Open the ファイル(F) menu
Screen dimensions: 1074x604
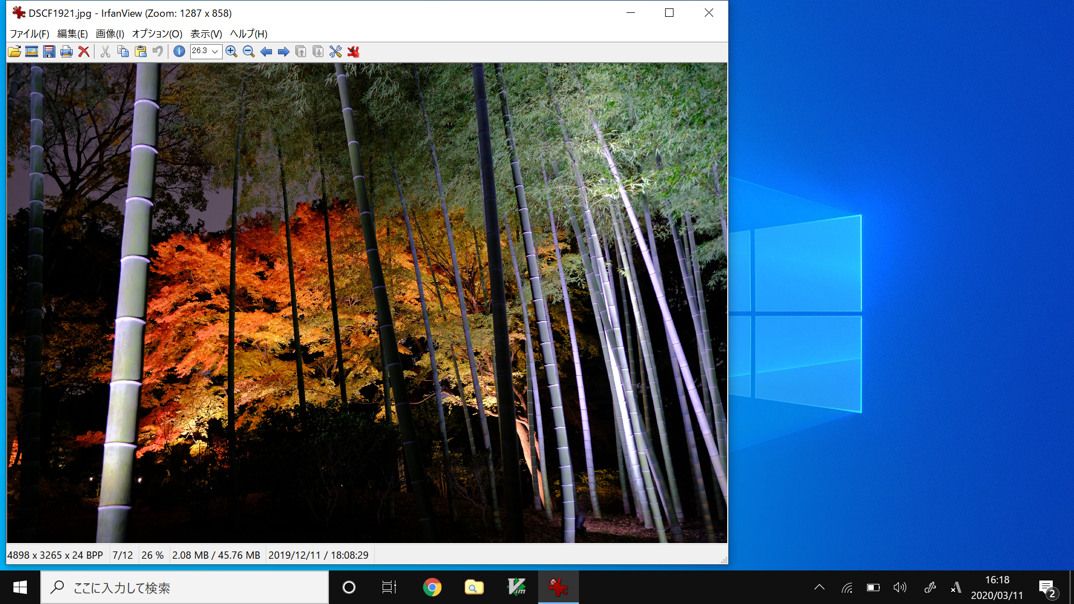click(x=30, y=34)
